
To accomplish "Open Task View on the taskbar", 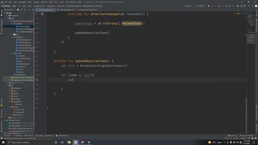I will coord(62,142).
